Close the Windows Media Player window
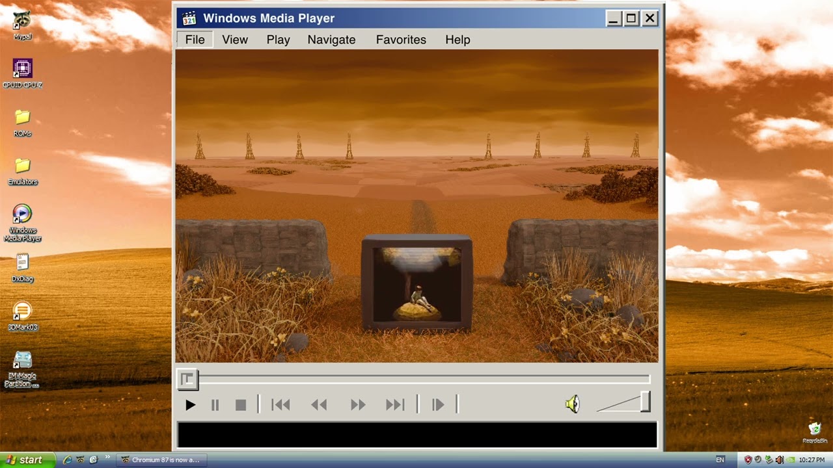The image size is (833, 468). [x=649, y=19]
